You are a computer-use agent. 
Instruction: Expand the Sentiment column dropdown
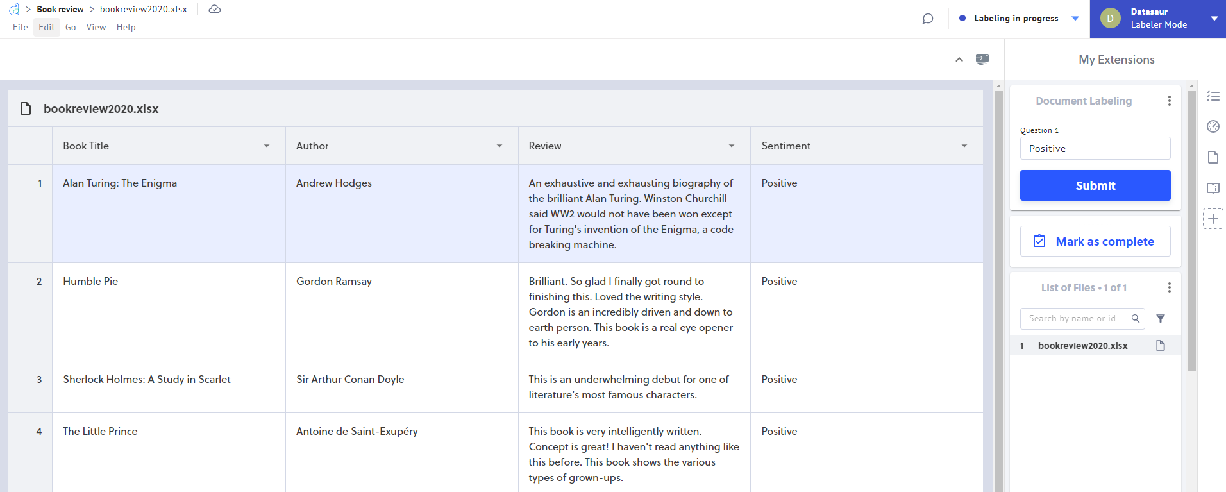964,146
